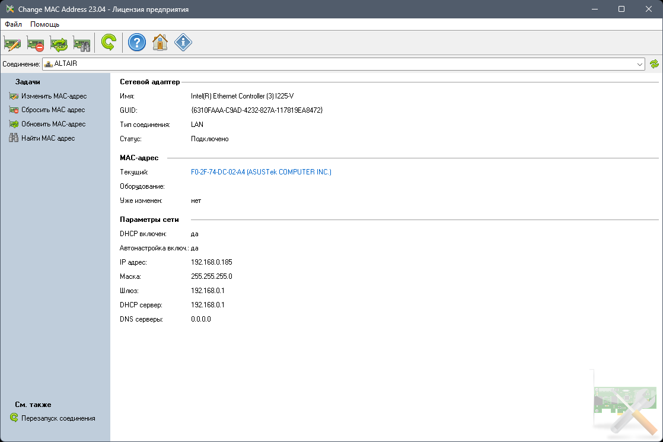Select Изменить MAC-адрес in the tasks sidebar
Image resolution: width=663 pixels, height=442 pixels.
click(53, 96)
